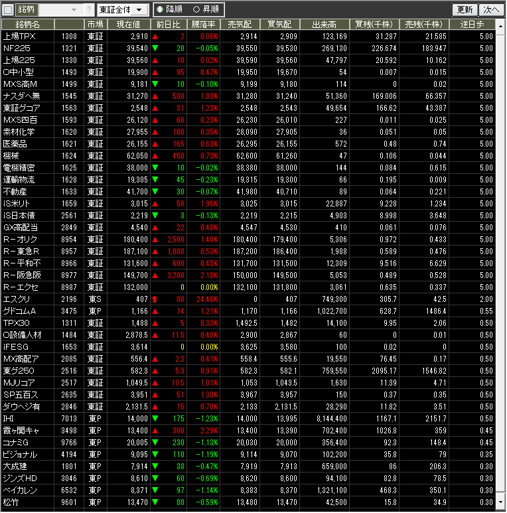Click the green down arrow in 大成建 row
The width and height of the screenshot is (507, 513).
pyautogui.click(x=155, y=467)
